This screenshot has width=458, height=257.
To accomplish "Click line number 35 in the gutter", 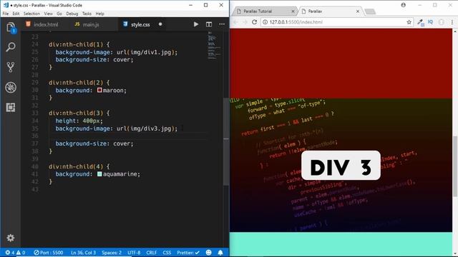I will 35,128.
